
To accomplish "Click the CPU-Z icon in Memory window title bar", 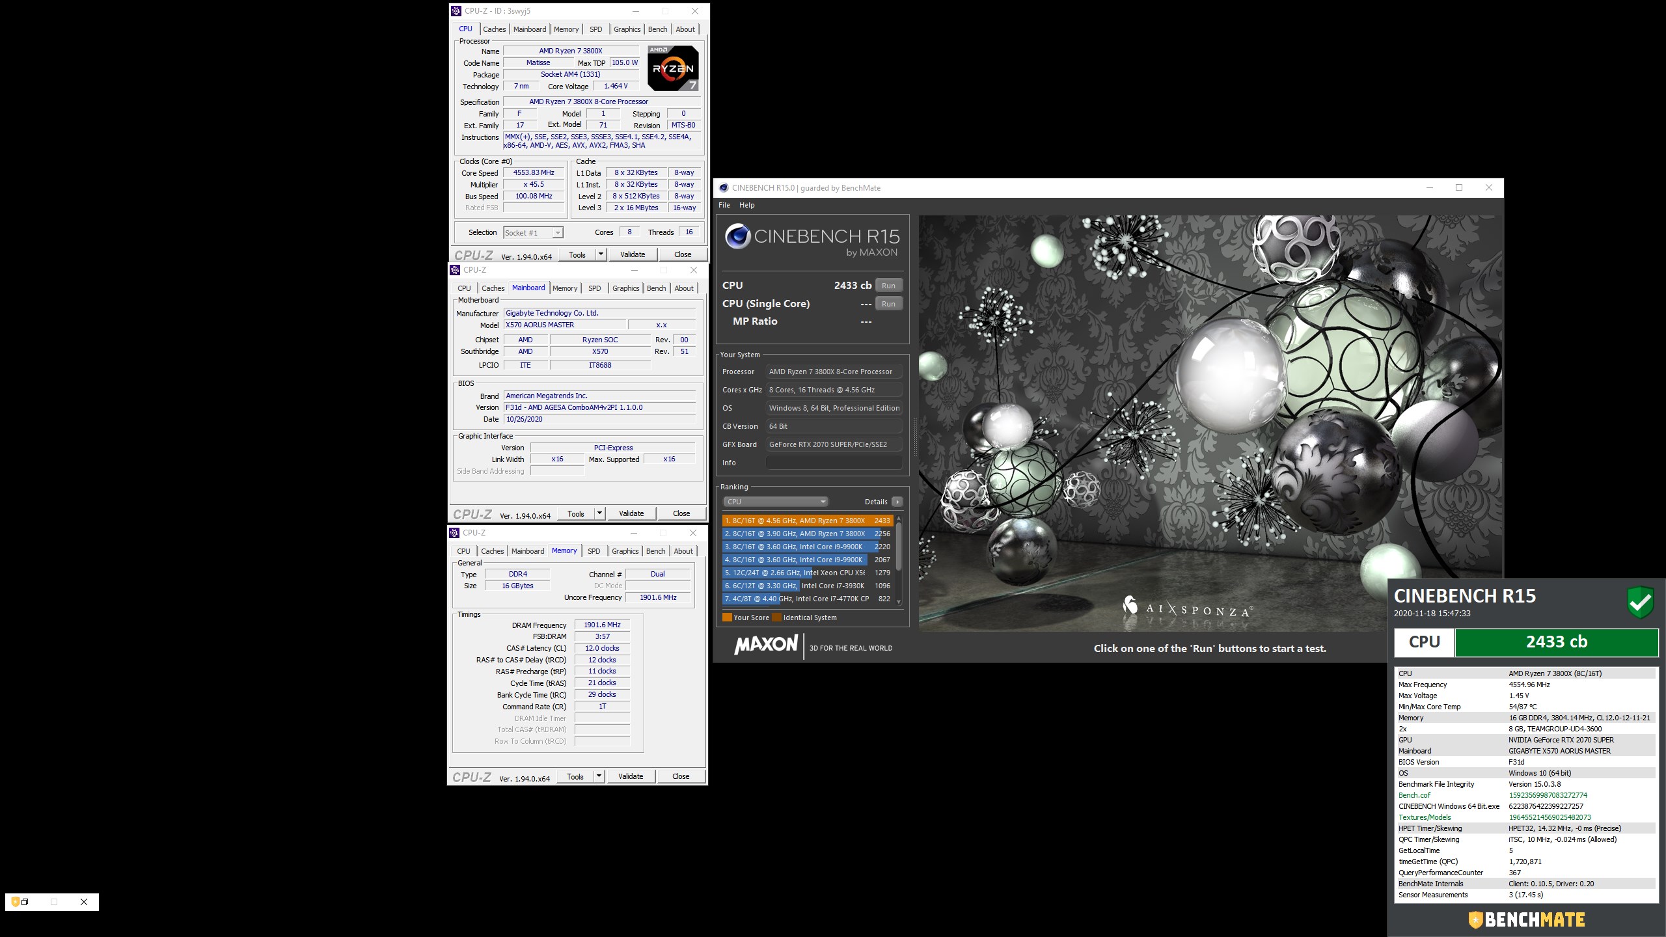I will click(454, 533).
